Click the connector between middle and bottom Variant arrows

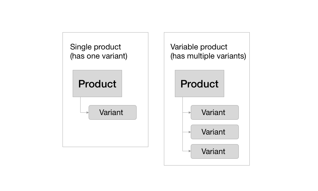[183, 142]
